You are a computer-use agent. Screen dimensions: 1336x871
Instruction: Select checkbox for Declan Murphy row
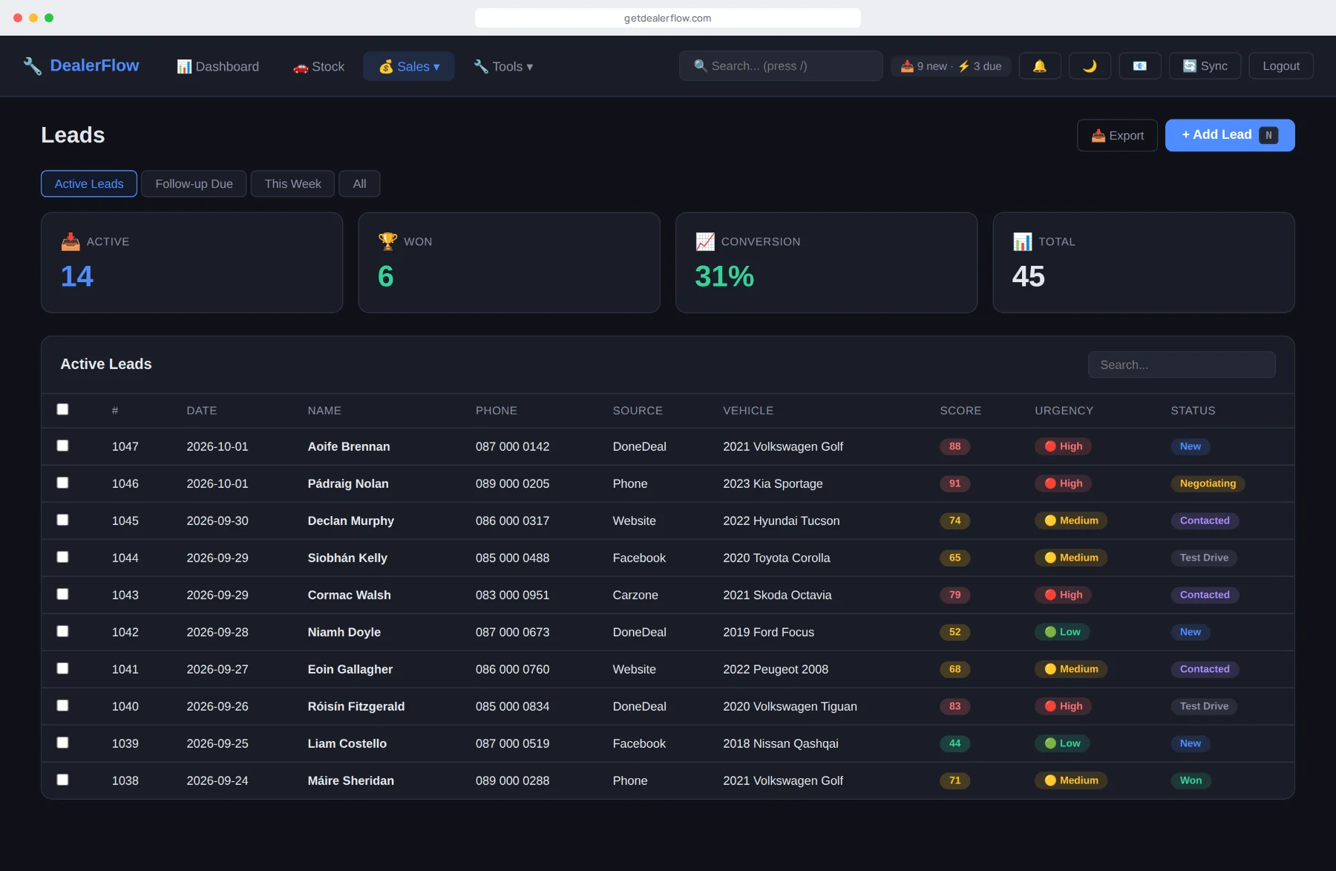pos(63,520)
